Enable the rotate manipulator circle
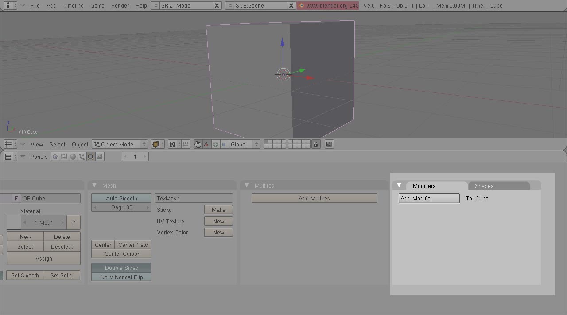This screenshot has width=567, height=315. click(215, 144)
